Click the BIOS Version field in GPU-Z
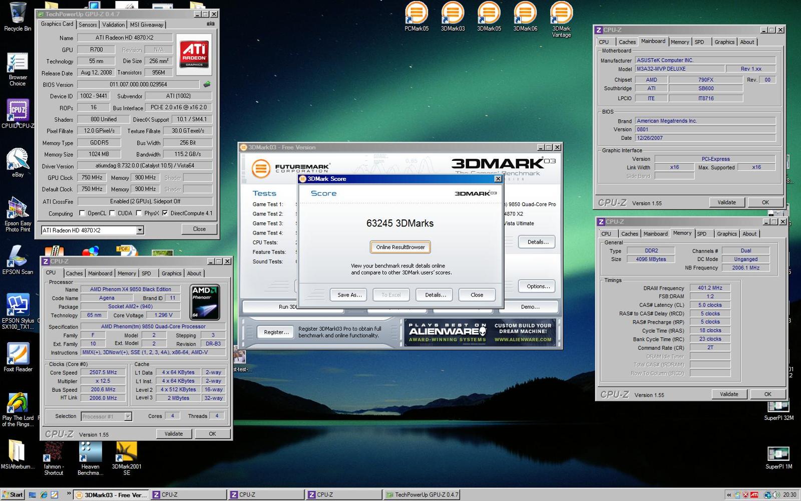Viewport: 801px width, 501px height. [x=138, y=85]
